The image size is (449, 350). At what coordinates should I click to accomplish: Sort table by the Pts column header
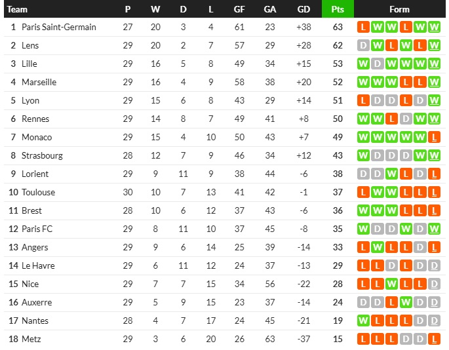pos(338,9)
